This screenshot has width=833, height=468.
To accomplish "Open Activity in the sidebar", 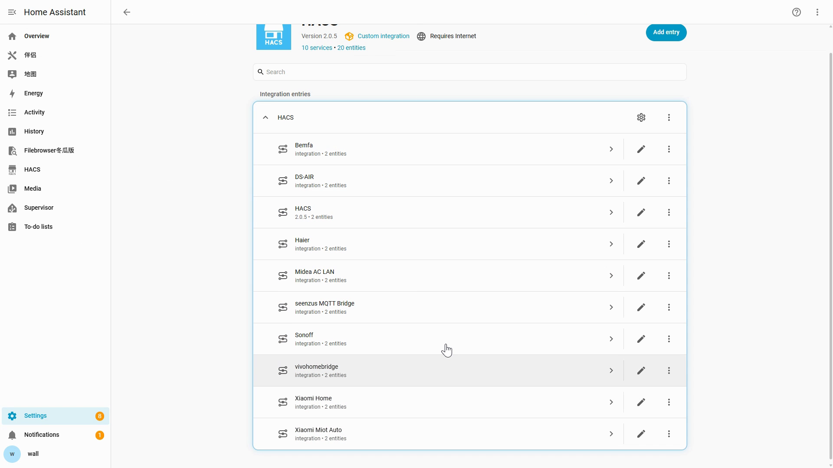I will point(56,112).
